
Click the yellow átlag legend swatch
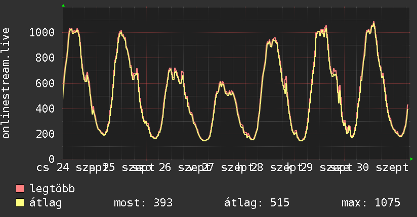click(20, 203)
